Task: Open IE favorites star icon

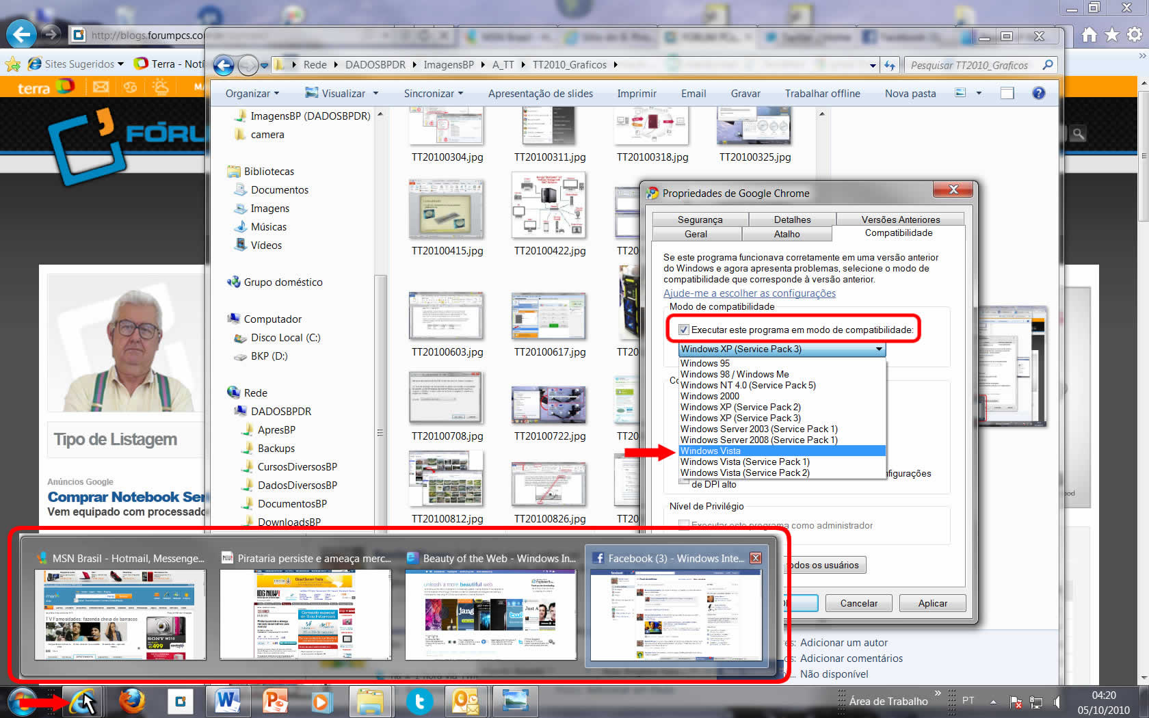Action: pyautogui.click(x=1112, y=34)
